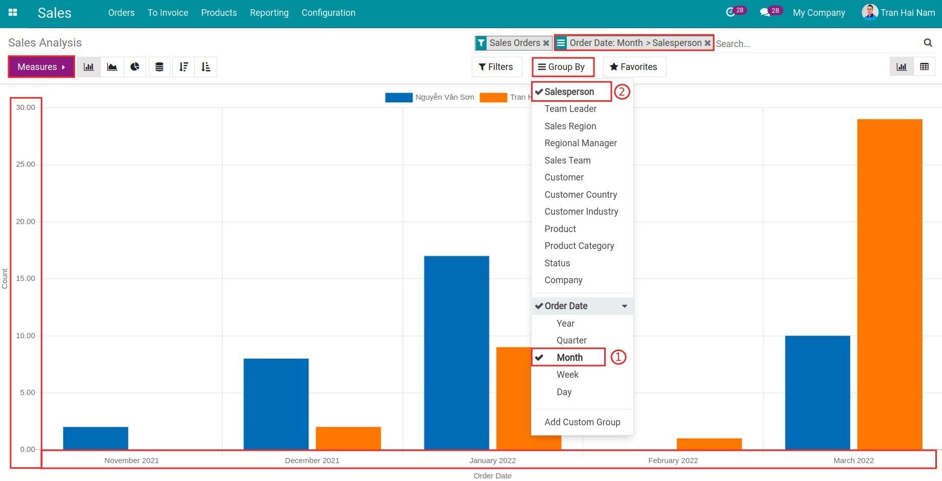The image size is (942, 481).
Task: Open the Measures dropdown
Action: point(41,67)
